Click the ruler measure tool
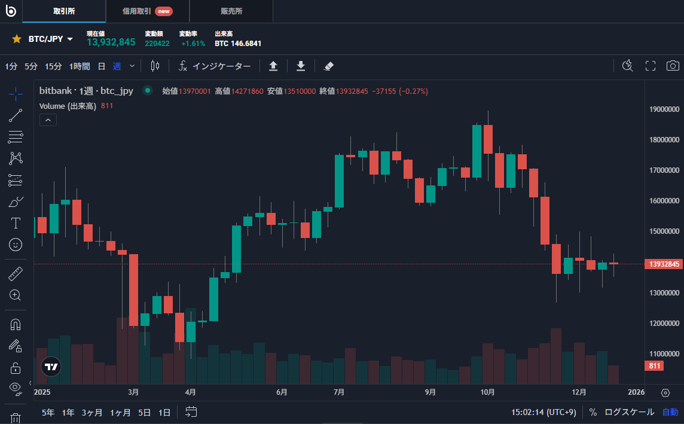Image resolution: width=684 pixels, height=424 pixels. click(x=16, y=274)
